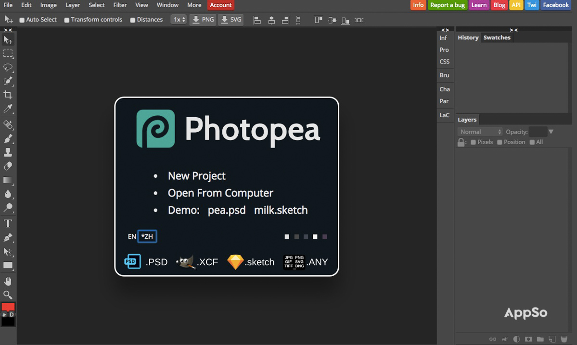Toggle Transform controls checkbox

(67, 20)
